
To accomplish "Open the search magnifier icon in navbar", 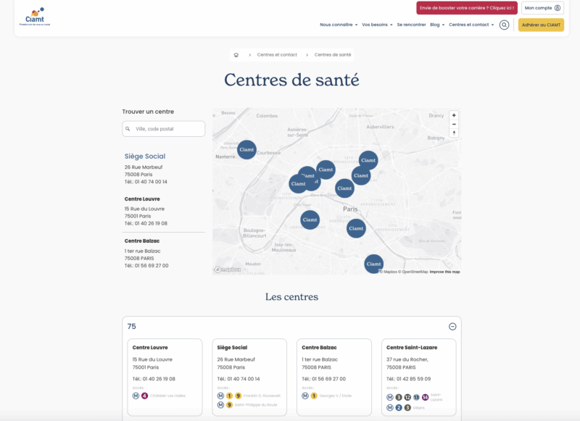I will [x=504, y=25].
